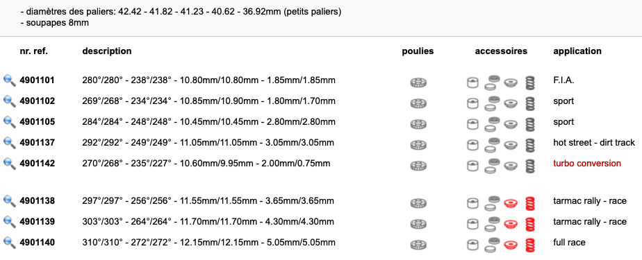Screen dimensions: 642x260
Task: Open details magnifier for 4901142
Action: point(10,164)
